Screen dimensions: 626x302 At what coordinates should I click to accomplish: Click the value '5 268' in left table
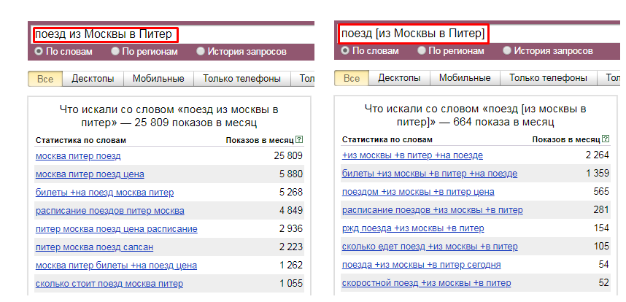(290, 193)
